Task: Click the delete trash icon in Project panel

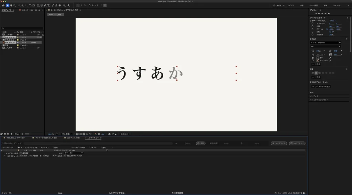Action: (22, 134)
